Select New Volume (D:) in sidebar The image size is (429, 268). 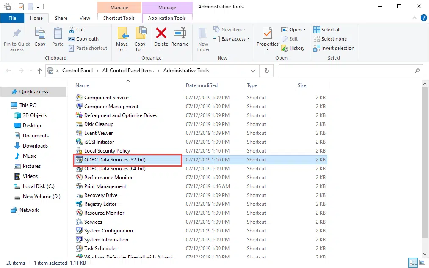(x=42, y=197)
